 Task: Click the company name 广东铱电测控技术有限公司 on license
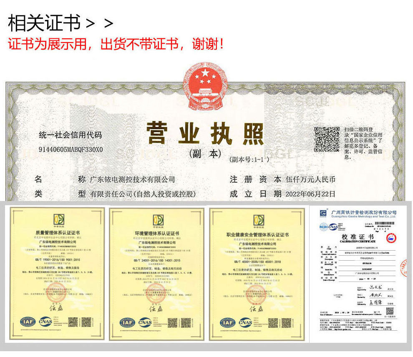pyautogui.click(x=133, y=180)
